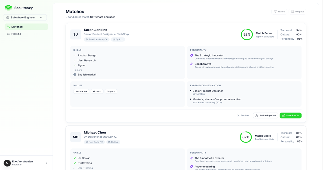
Task: Select the Growth value chip
Action: coord(97,91)
